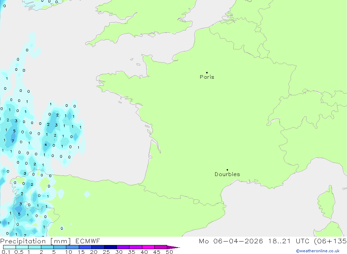The height and width of the screenshot is (254, 347).
Task: Click the legend arrow tip beyond 50
Action: pyautogui.click(x=174, y=247)
